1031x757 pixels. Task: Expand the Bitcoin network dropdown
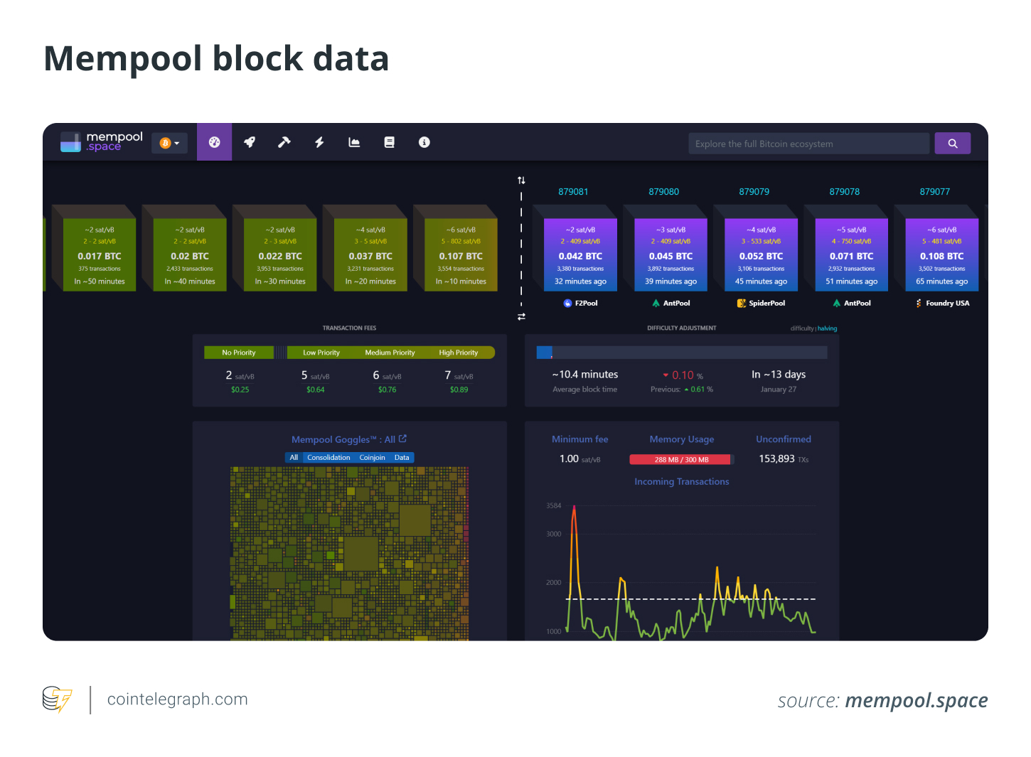click(x=169, y=143)
